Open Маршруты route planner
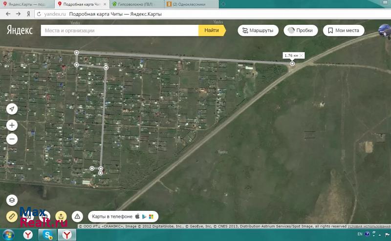This screenshot has height=241, width=391. (258, 30)
